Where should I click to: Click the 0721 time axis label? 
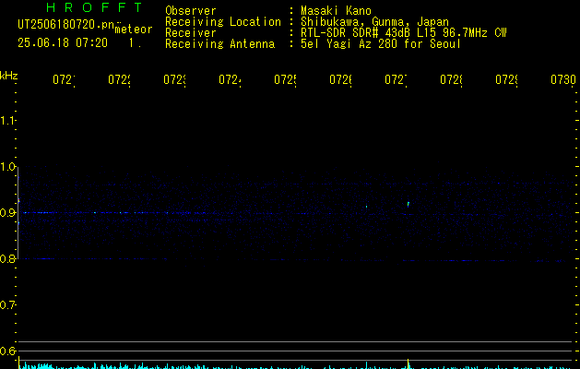click(64, 80)
